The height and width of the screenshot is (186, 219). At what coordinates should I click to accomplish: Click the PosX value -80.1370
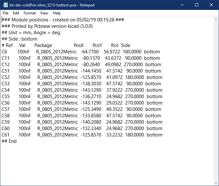pos(91,58)
